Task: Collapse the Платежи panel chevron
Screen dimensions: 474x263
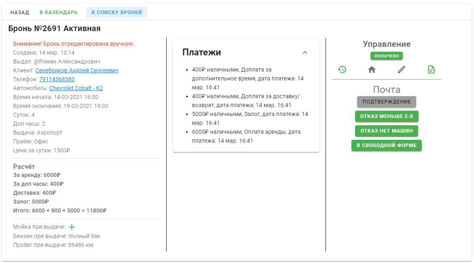Action: click(305, 53)
